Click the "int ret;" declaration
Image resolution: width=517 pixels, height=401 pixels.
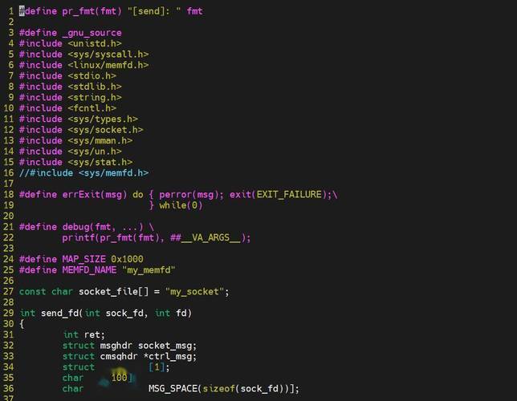pyautogui.click(x=84, y=334)
